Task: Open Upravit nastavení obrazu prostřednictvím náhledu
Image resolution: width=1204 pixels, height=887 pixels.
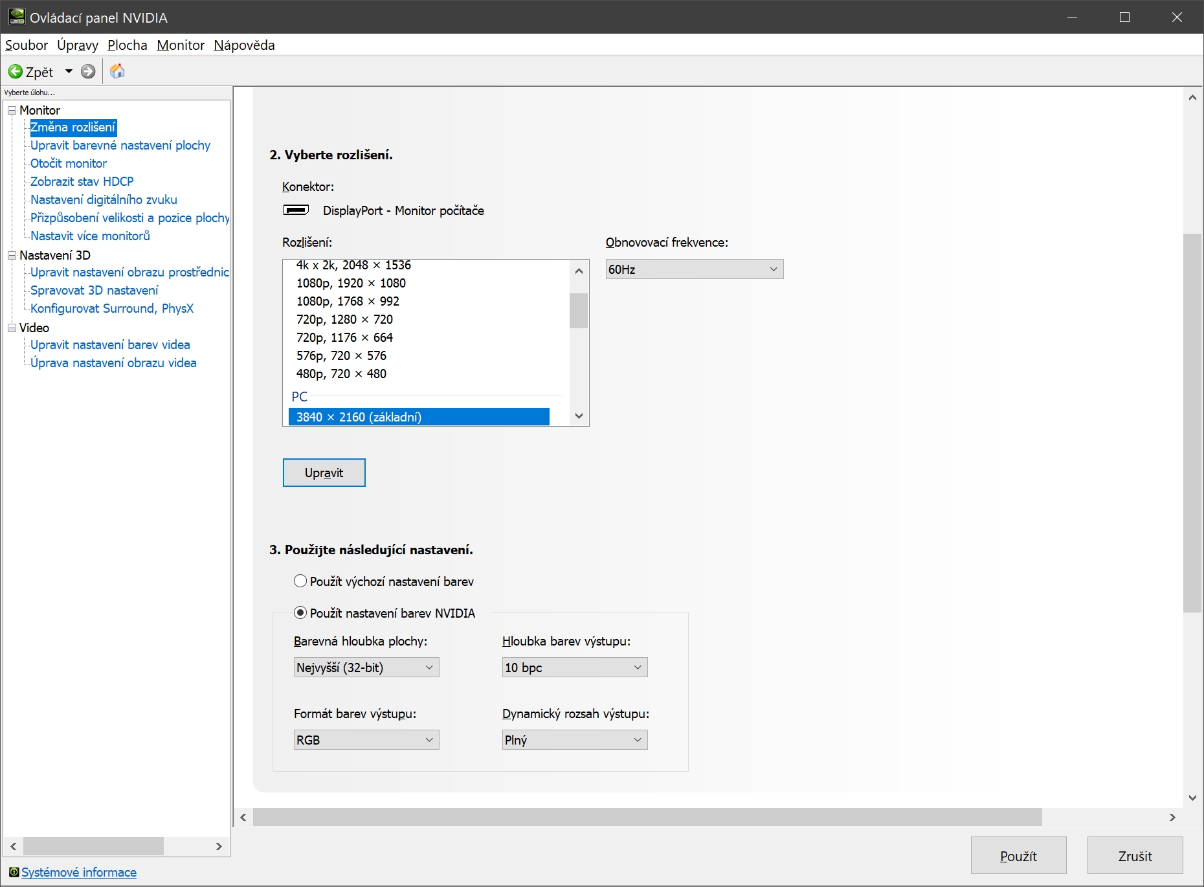Action: coord(129,272)
